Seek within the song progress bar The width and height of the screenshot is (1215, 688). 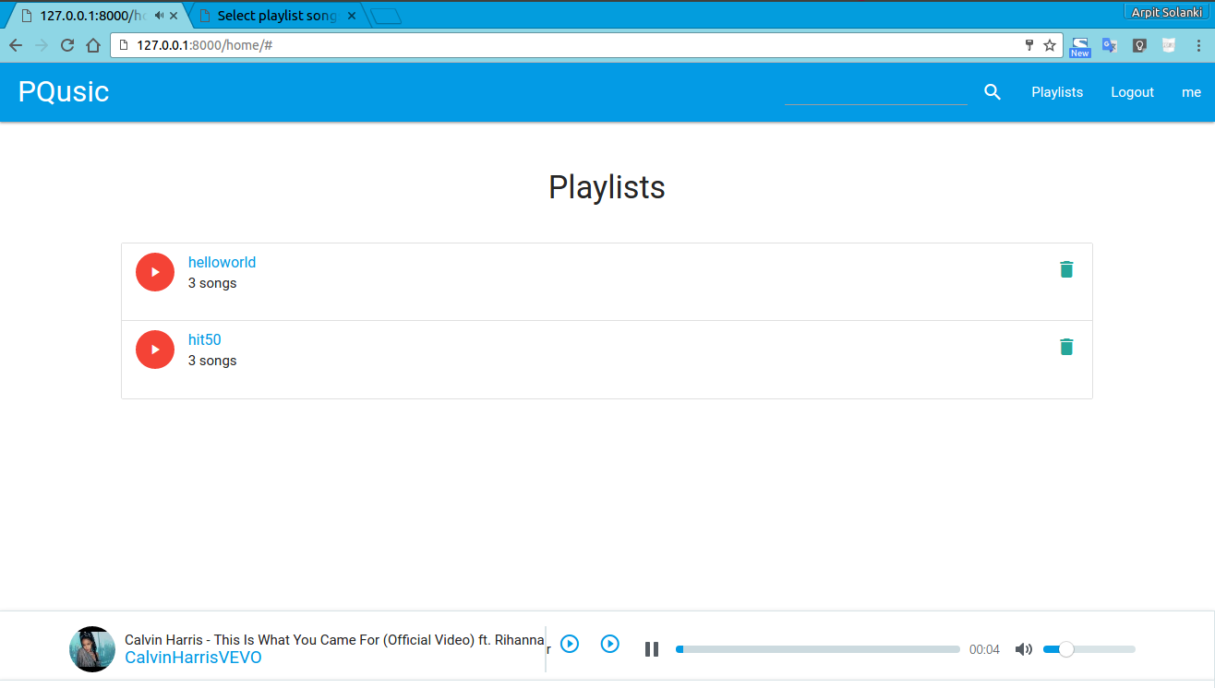(818, 649)
